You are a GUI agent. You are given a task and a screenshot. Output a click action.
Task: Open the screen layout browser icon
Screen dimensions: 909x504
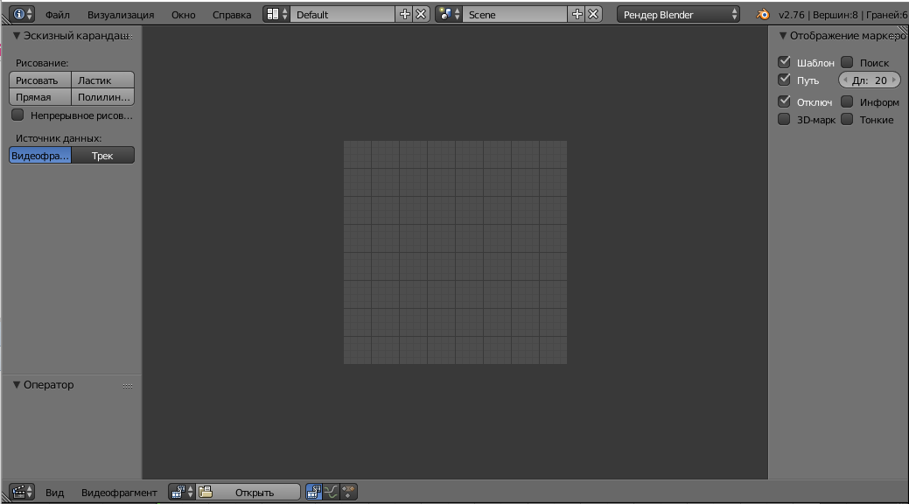click(276, 15)
